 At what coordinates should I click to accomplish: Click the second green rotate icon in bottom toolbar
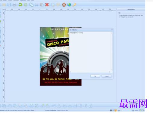click(48, 106)
